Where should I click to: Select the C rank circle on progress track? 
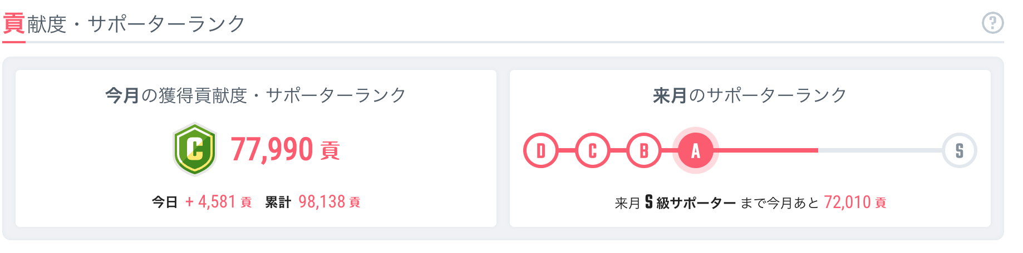click(x=592, y=150)
